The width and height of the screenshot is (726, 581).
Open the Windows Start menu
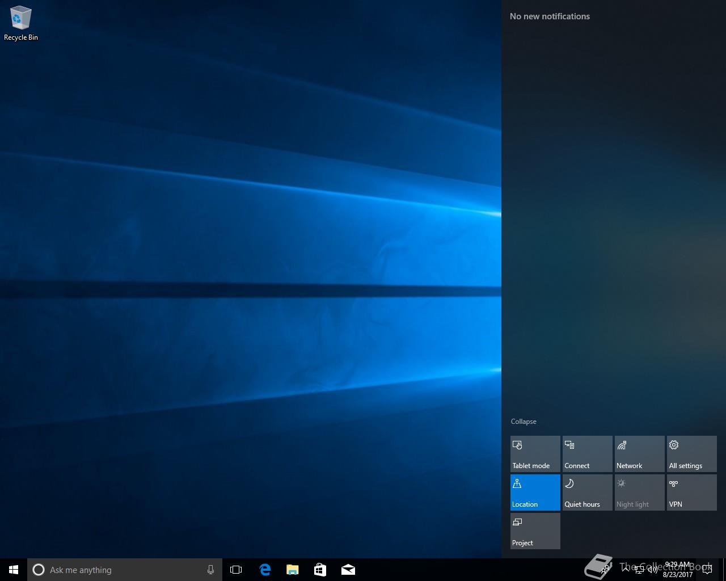14,570
